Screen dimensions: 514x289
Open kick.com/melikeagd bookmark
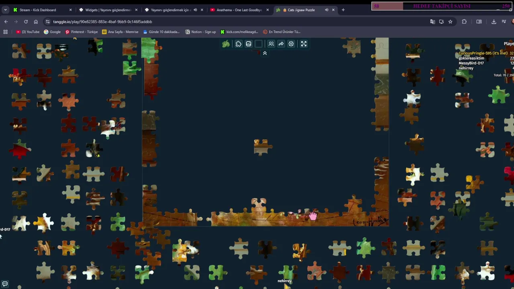pyautogui.click(x=239, y=32)
